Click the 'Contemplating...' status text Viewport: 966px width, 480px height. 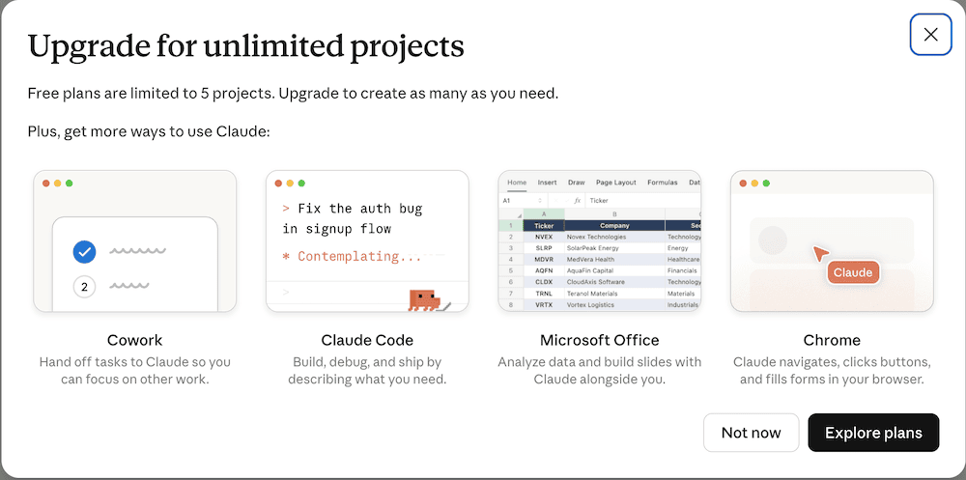click(359, 256)
